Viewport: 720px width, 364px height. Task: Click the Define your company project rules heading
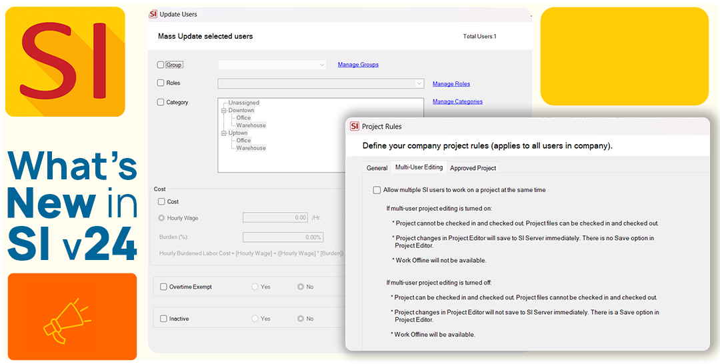[487, 146]
